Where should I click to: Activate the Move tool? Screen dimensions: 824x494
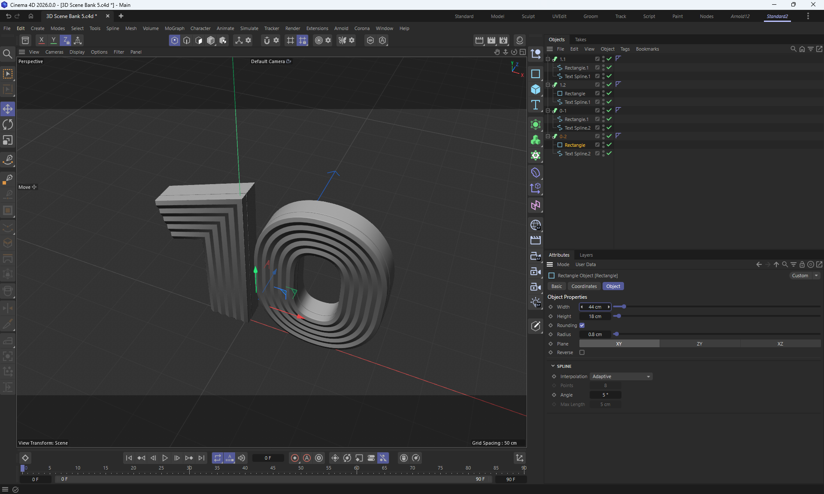point(8,109)
